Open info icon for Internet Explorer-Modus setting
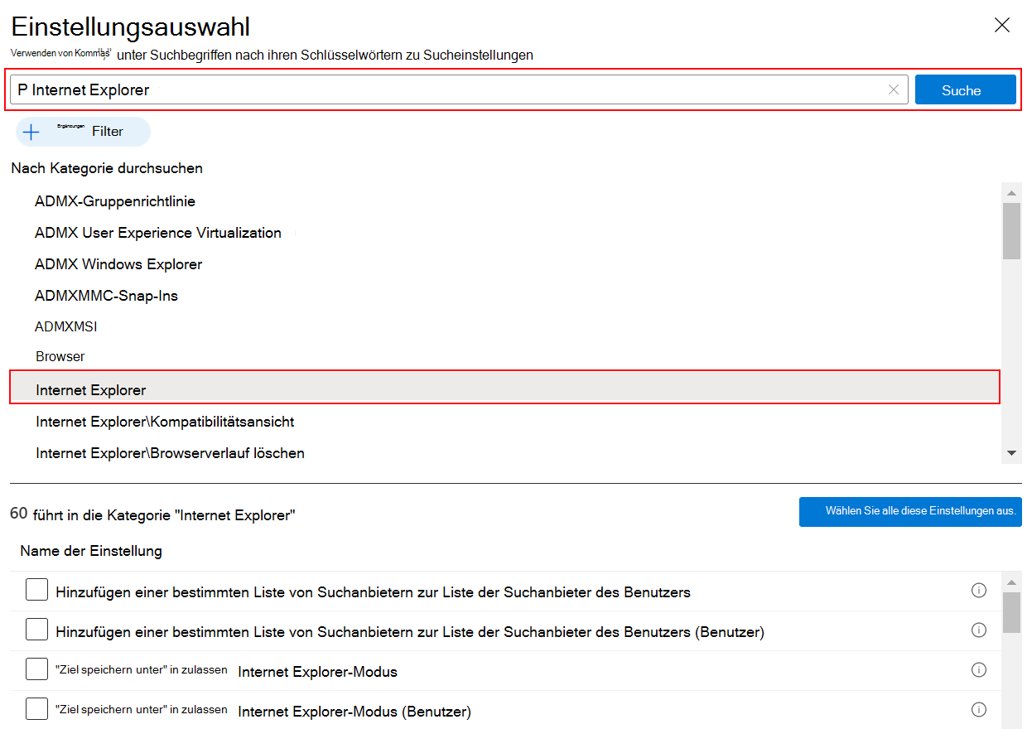The image size is (1032, 729). tap(979, 670)
